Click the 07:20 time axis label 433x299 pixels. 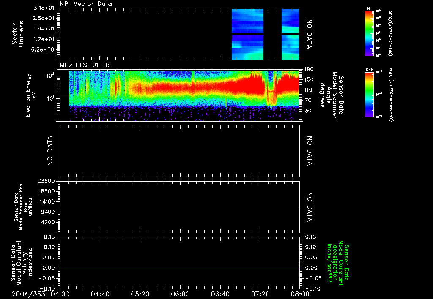tap(260, 294)
